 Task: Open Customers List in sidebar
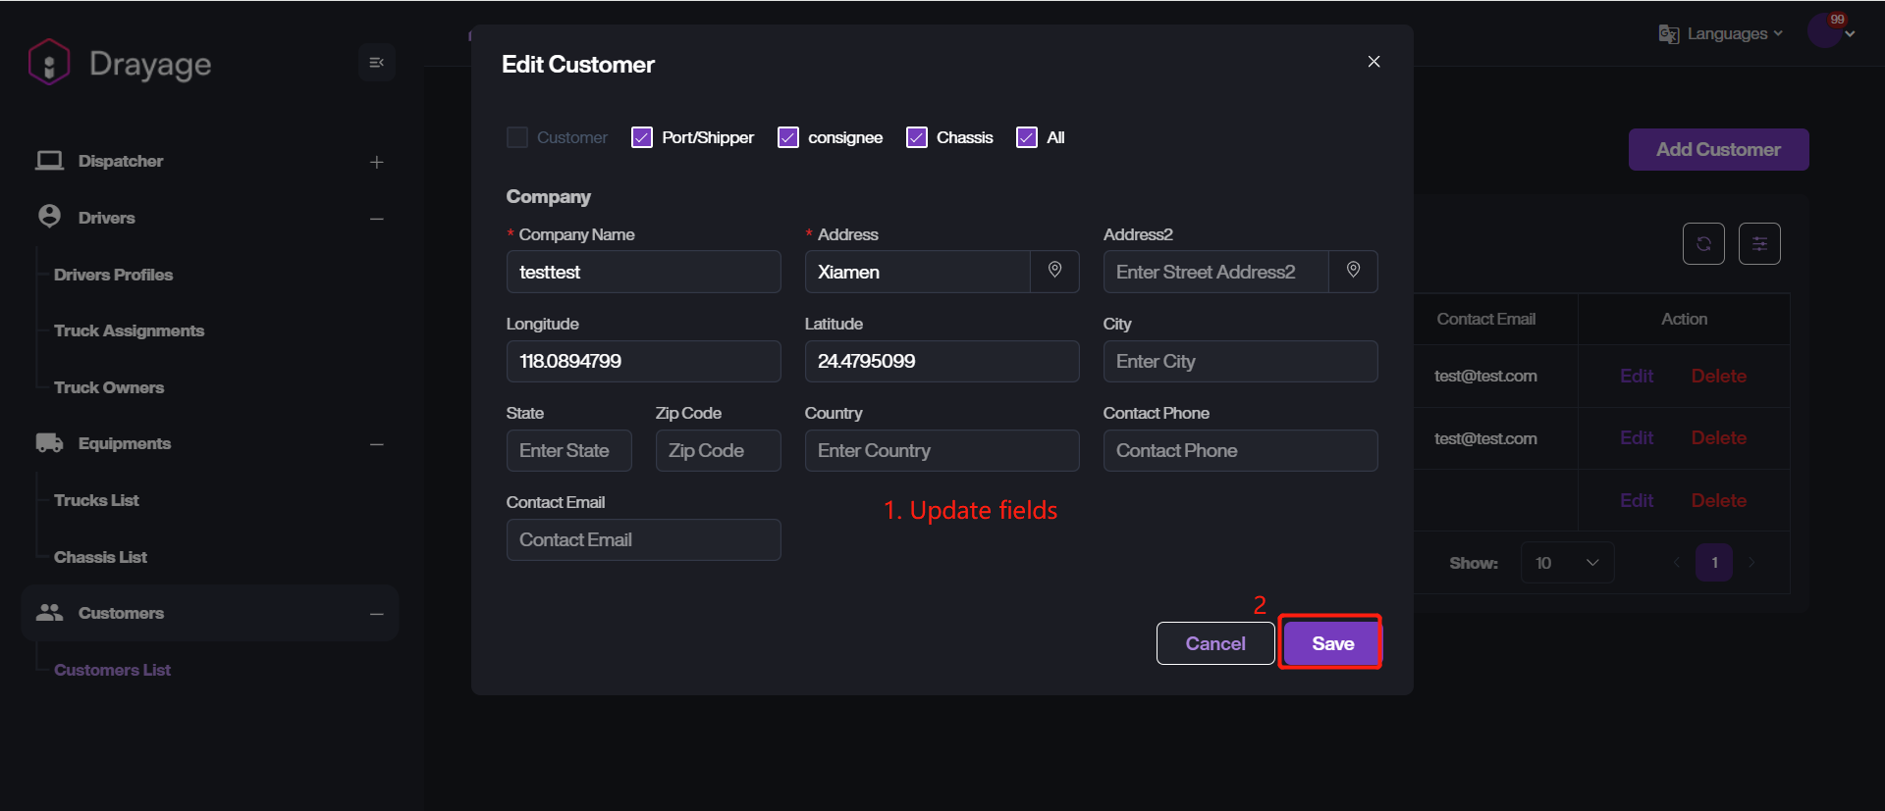[112, 670]
